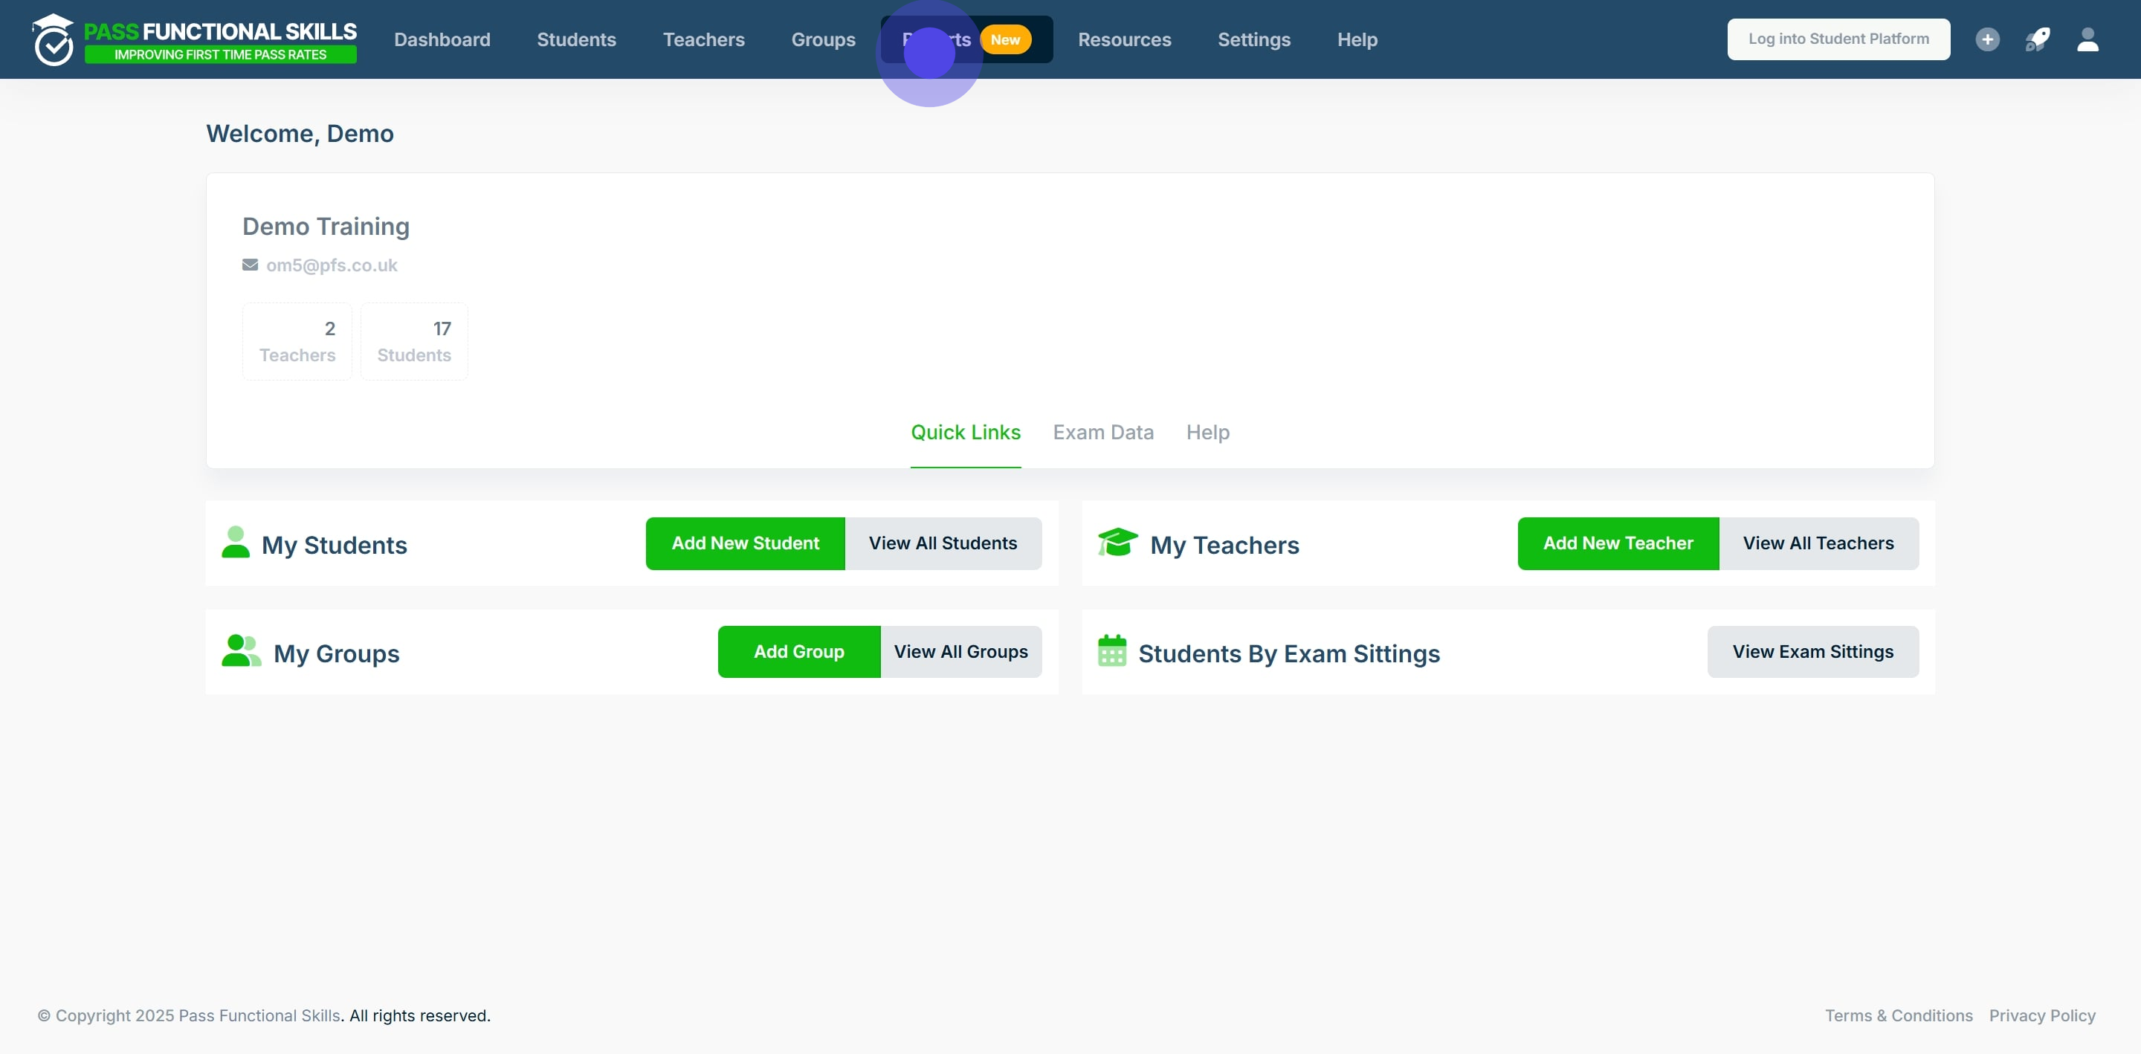Image resolution: width=2141 pixels, height=1054 pixels.
Task: Open the Resources menu item
Action: [x=1124, y=39]
